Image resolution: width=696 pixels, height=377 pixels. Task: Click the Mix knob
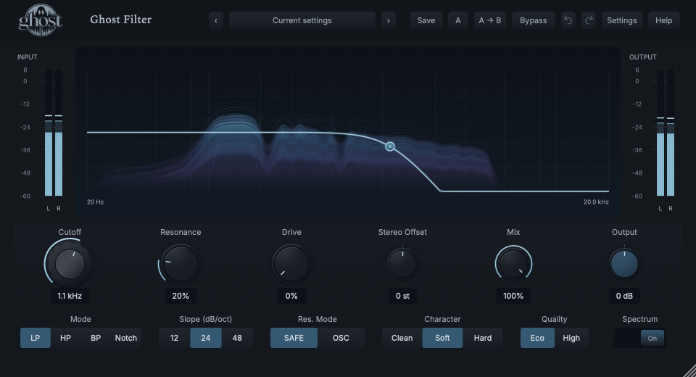click(513, 264)
